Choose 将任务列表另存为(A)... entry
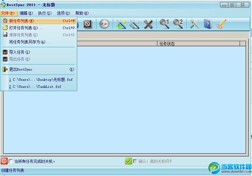252x176 pixels. click(38, 42)
